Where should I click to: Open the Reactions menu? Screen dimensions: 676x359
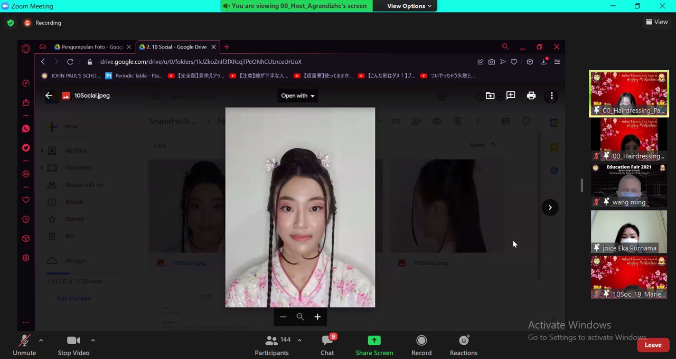tap(464, 345)
